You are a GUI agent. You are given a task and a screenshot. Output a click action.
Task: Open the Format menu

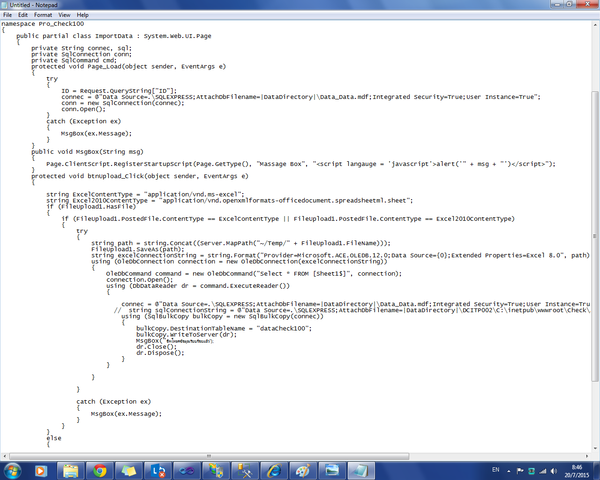coord(43,15)
